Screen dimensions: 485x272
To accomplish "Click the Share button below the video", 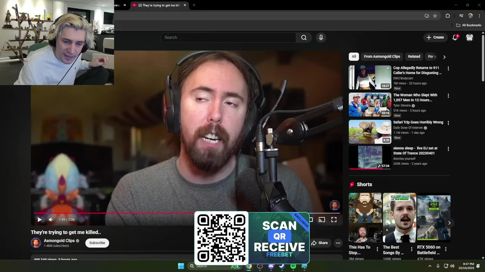I will click(x=319, y=243).
